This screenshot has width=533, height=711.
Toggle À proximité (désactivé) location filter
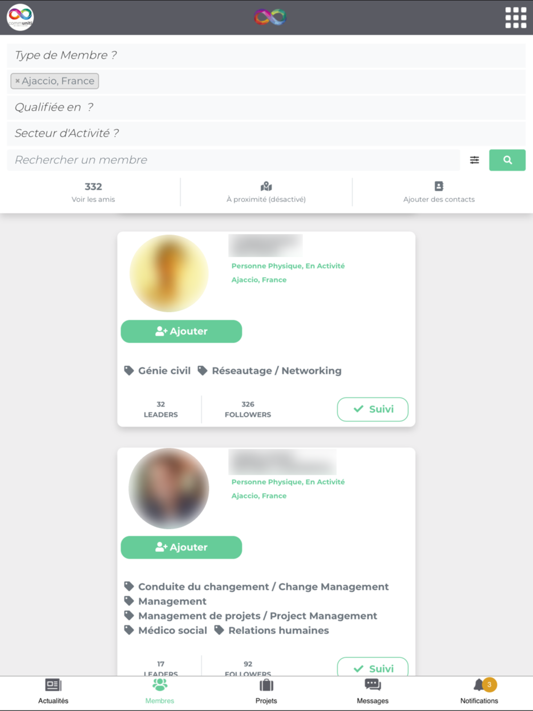tap(266, 192)
